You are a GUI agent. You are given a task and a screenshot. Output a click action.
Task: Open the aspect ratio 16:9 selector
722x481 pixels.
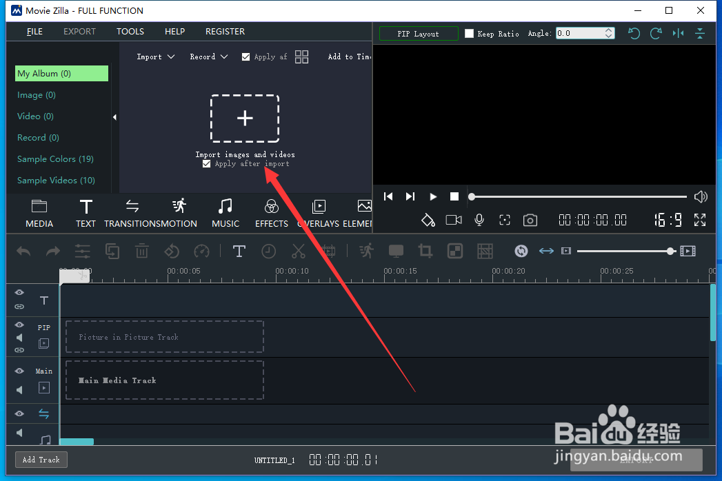click(668, 220)
